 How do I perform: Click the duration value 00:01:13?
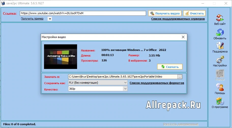[108, 55]
